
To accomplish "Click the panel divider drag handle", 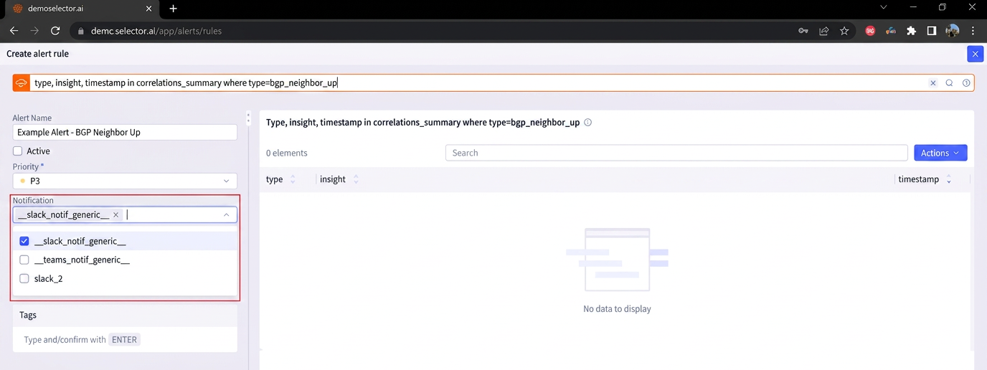I will [x=248, y=118].
